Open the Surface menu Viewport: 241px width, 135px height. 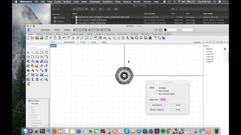coord(67,1)
